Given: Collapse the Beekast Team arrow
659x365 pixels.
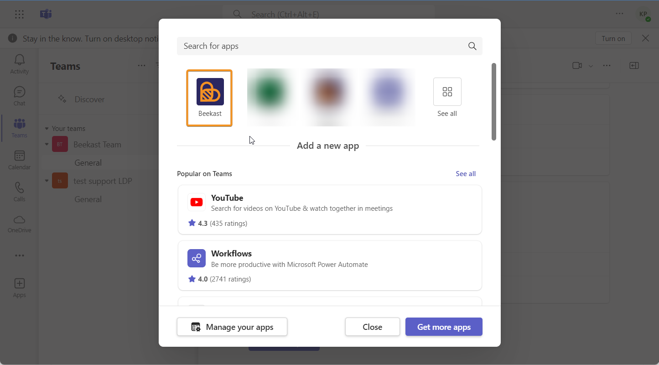Looking at the screenshot, I should coord(47,144).
